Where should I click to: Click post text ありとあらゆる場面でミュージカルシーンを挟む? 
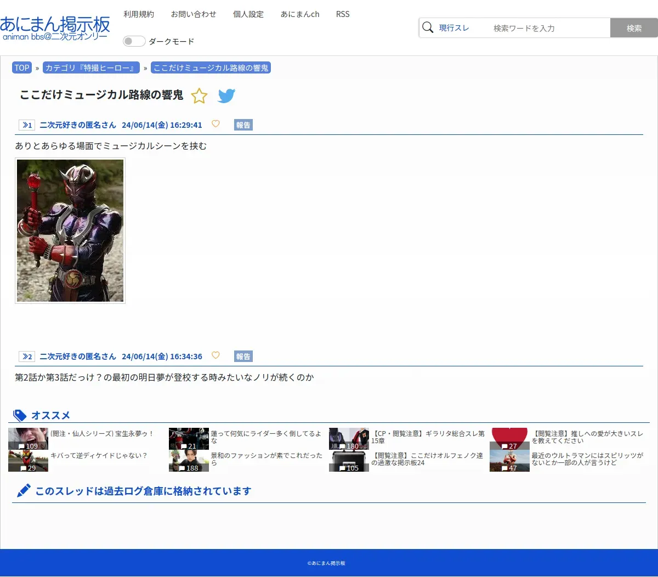111,146
